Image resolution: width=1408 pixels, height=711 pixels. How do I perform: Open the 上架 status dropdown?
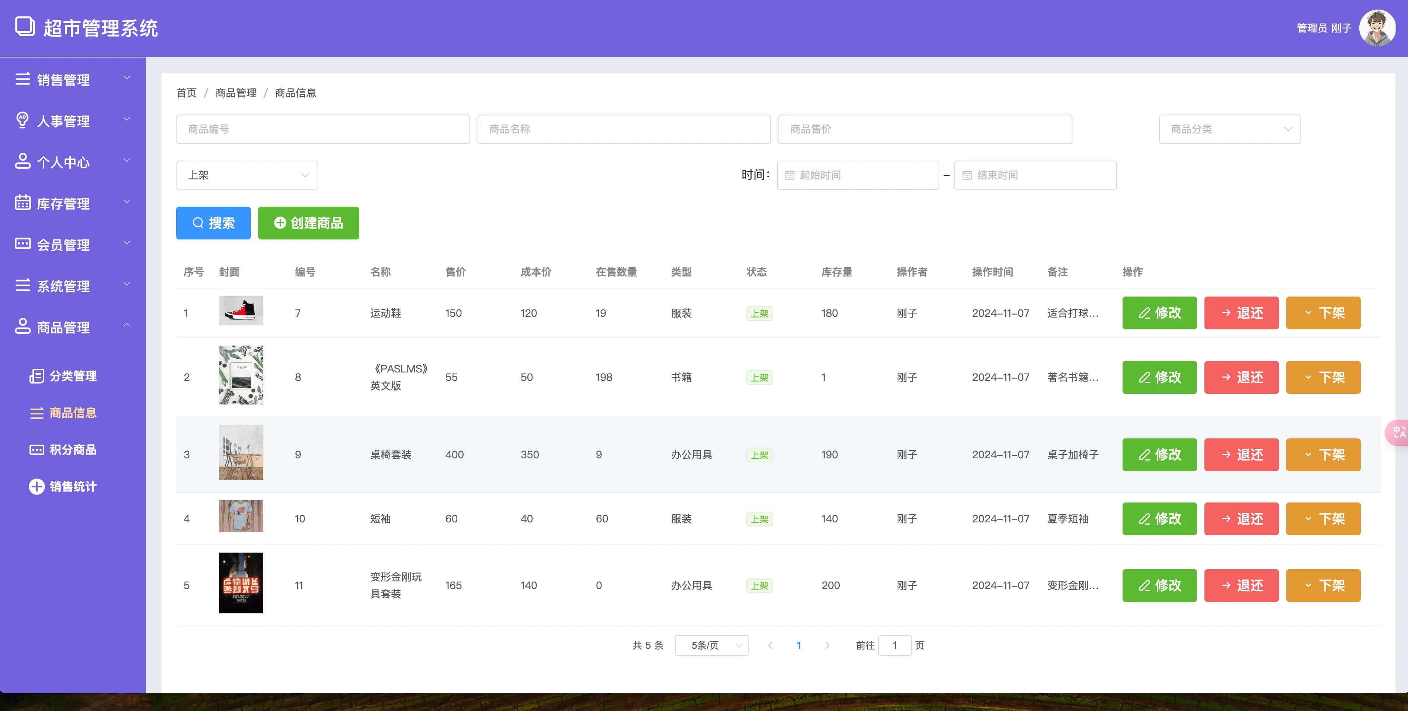[246, 175]
